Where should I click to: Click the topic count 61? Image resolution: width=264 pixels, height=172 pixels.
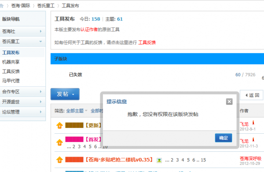coord(120,19)
